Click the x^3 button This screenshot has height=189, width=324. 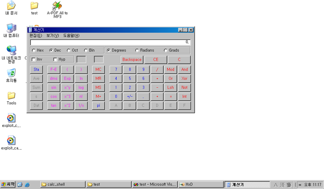point(67,97)
